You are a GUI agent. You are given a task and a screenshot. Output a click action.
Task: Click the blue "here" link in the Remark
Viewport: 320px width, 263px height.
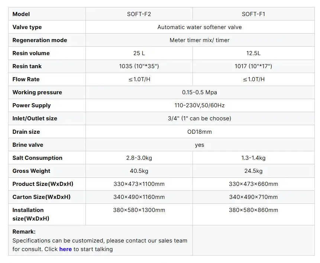(65, 249)
